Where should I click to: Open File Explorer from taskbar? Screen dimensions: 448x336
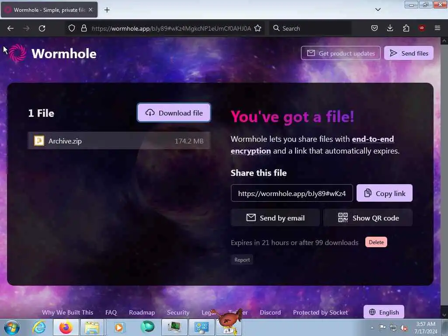92,327
